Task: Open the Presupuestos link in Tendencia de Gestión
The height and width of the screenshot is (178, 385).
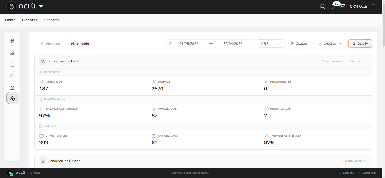Action: (x=354, y=161)
